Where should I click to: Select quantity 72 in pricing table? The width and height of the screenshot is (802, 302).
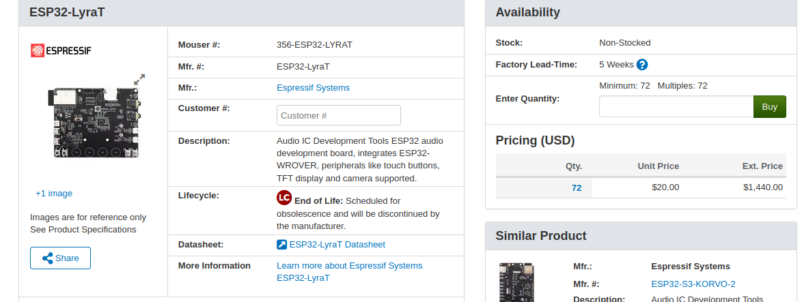click(577, 187)
